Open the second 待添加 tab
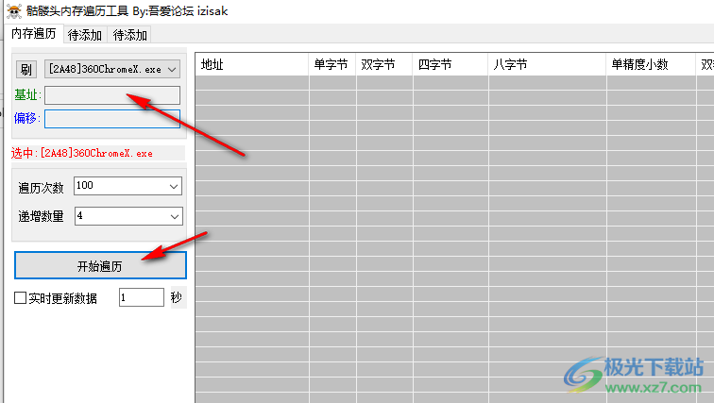The width and height of the screenshot is (714, 403). click(129, 35)
